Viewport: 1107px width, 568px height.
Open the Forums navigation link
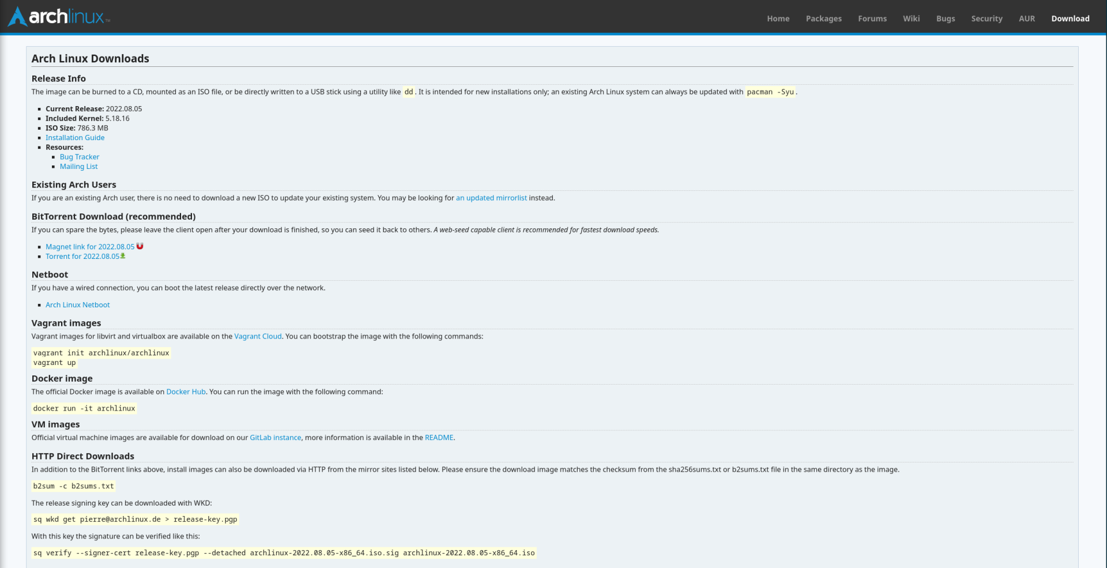872,18
